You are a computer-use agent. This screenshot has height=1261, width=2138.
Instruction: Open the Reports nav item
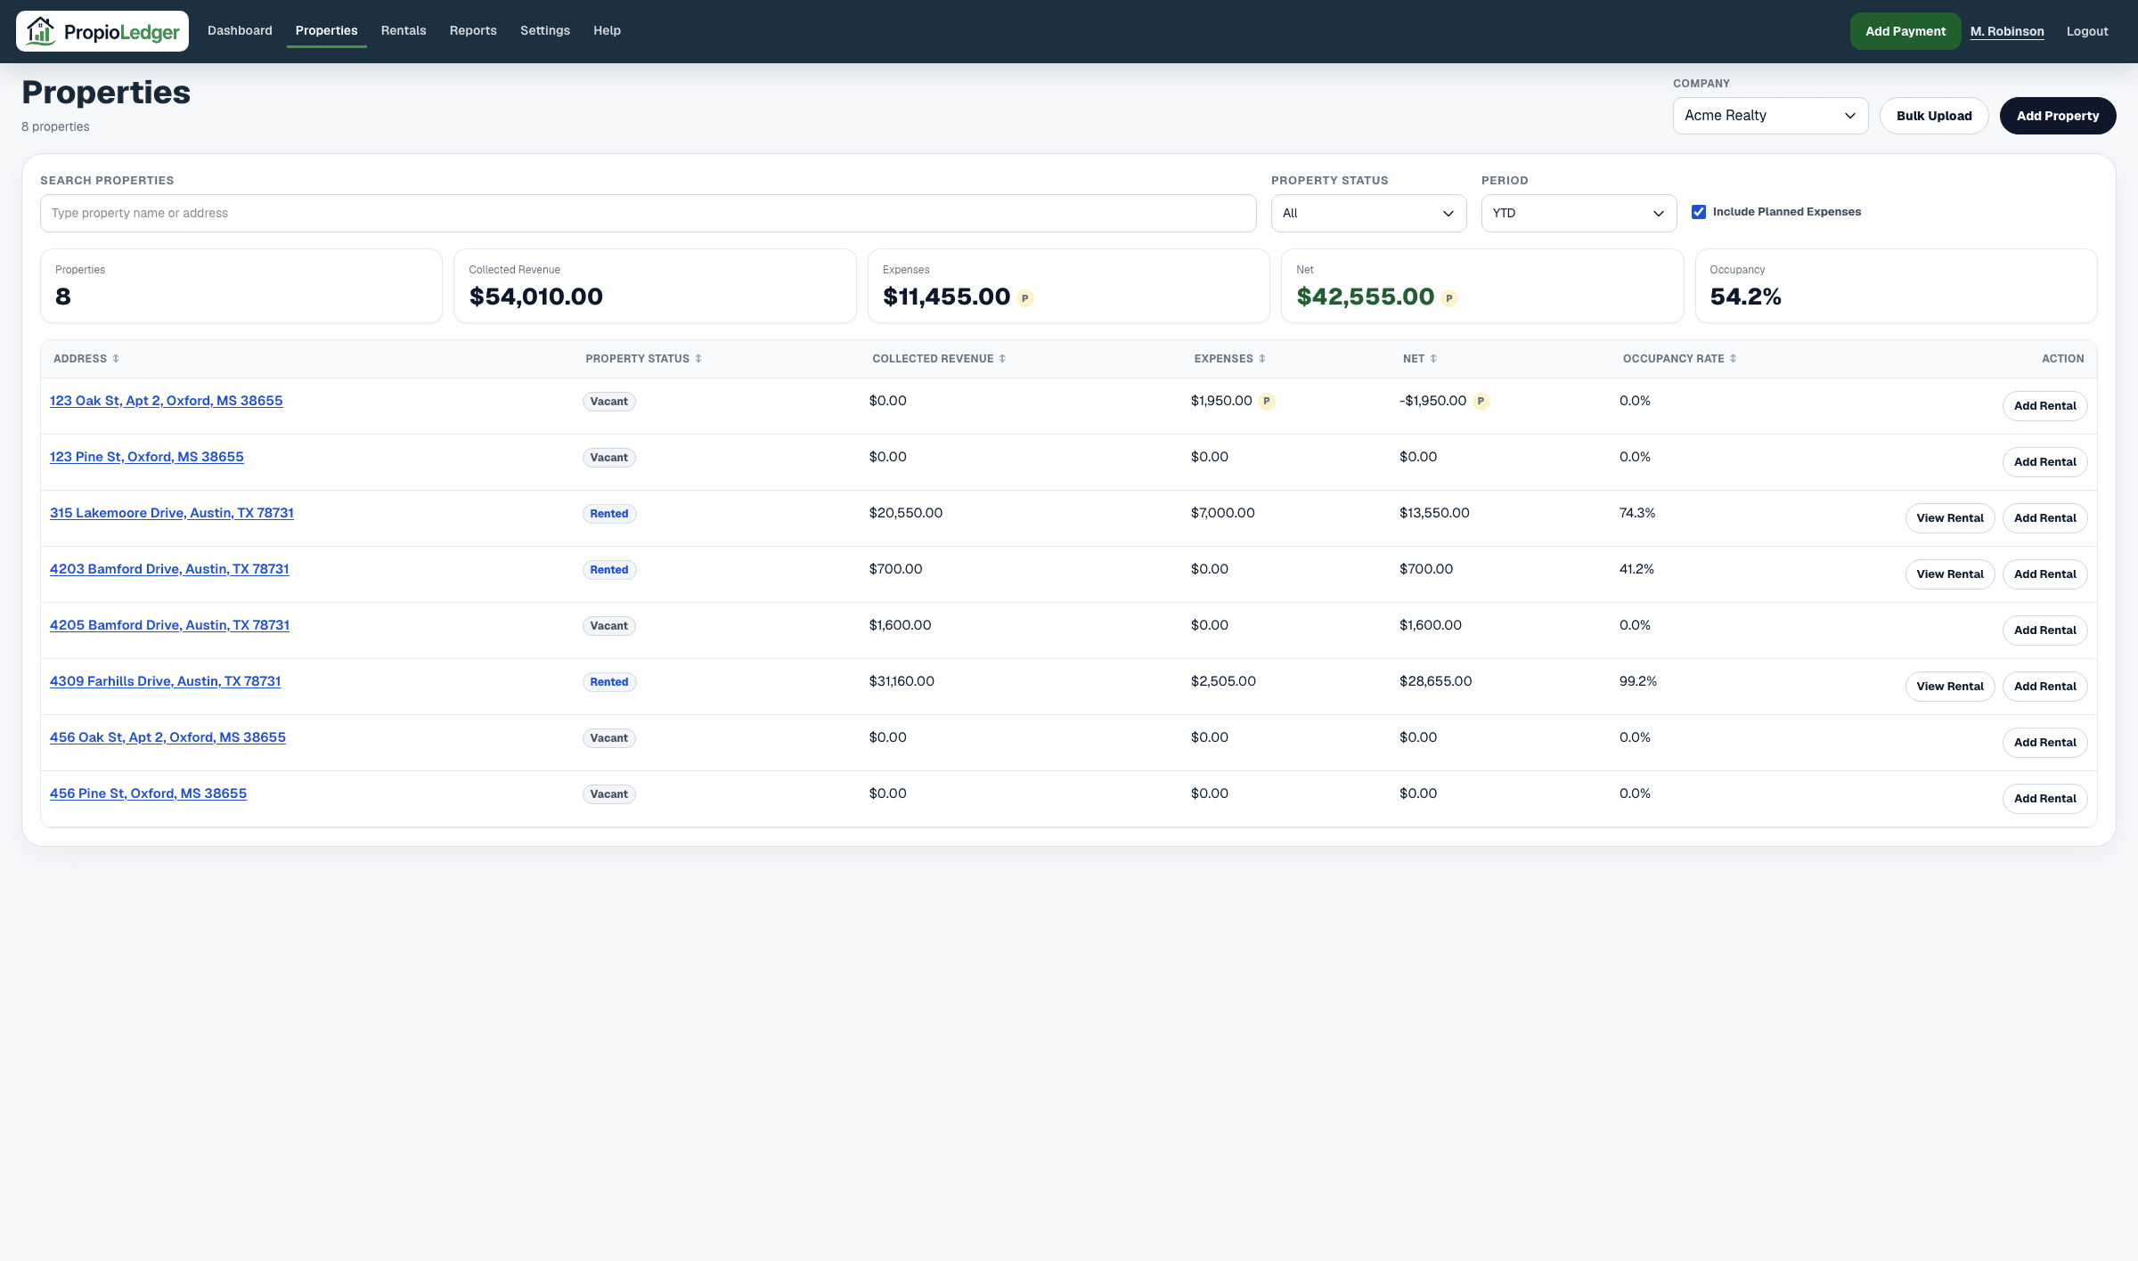tap(473, 30)
